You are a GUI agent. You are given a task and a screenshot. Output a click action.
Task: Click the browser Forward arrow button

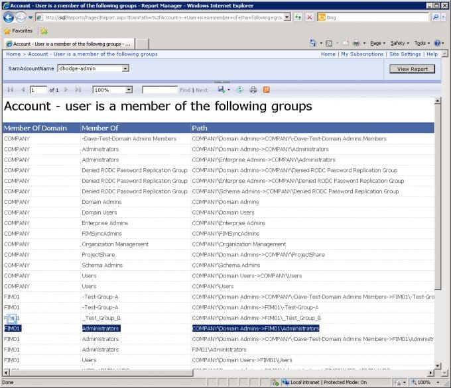[21, 17]
